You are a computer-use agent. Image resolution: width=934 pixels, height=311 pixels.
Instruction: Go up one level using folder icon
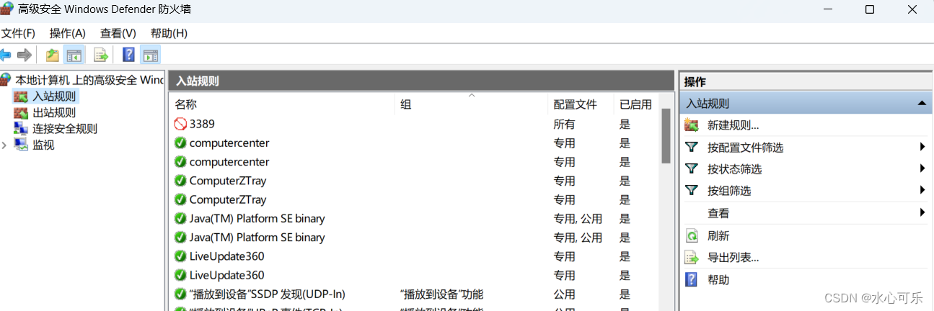coord(52,55)
